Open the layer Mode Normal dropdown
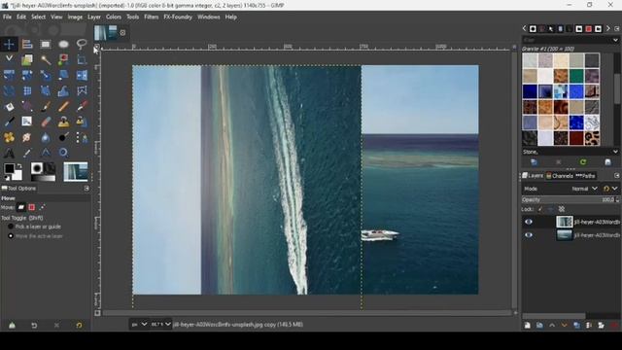This screenshot has height=350, width=622. pyautogui.click(x=584, y=189)
